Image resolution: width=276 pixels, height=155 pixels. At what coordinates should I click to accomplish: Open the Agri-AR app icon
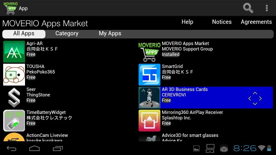coord(14,52)
